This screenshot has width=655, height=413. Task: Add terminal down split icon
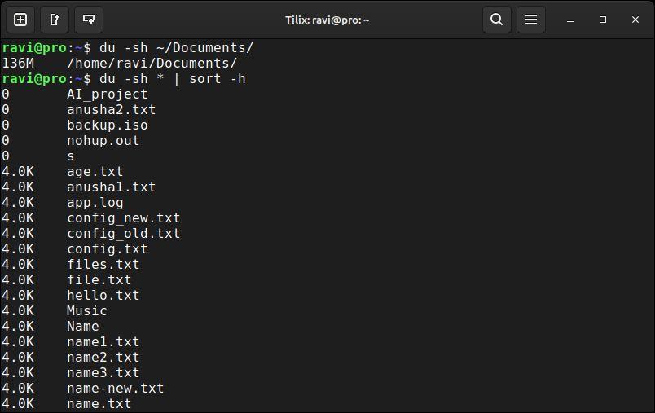(89, 20)
